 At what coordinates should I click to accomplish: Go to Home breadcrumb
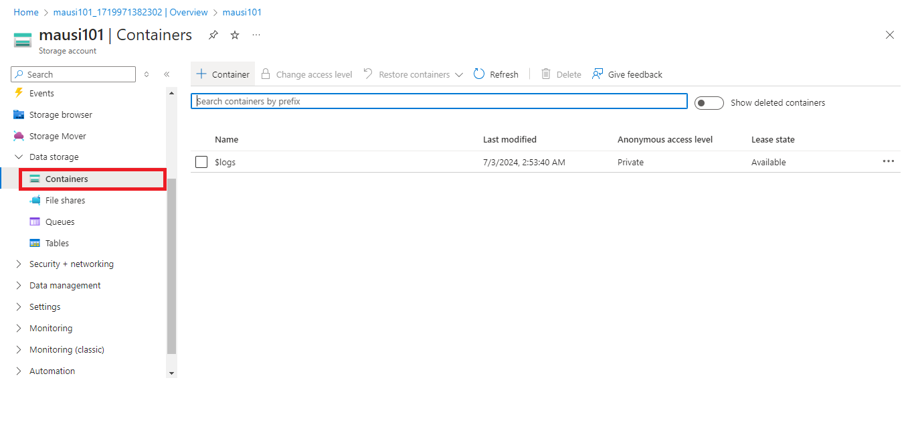pos(26,12)
